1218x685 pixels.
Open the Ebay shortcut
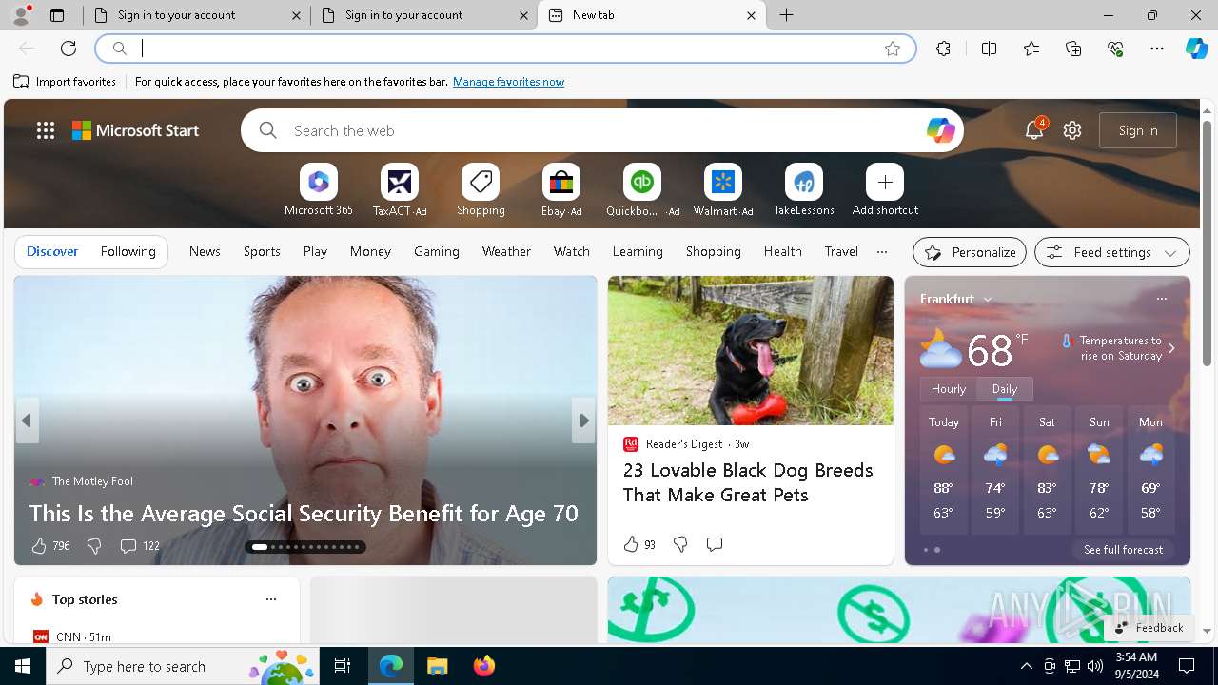pyautogui.click(x=561, y=190)
